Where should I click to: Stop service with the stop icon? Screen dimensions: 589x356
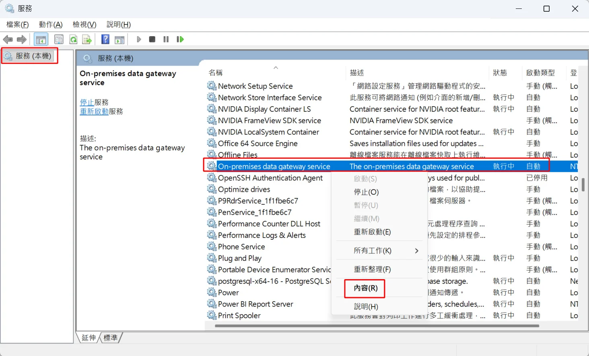tap(152, 39)
